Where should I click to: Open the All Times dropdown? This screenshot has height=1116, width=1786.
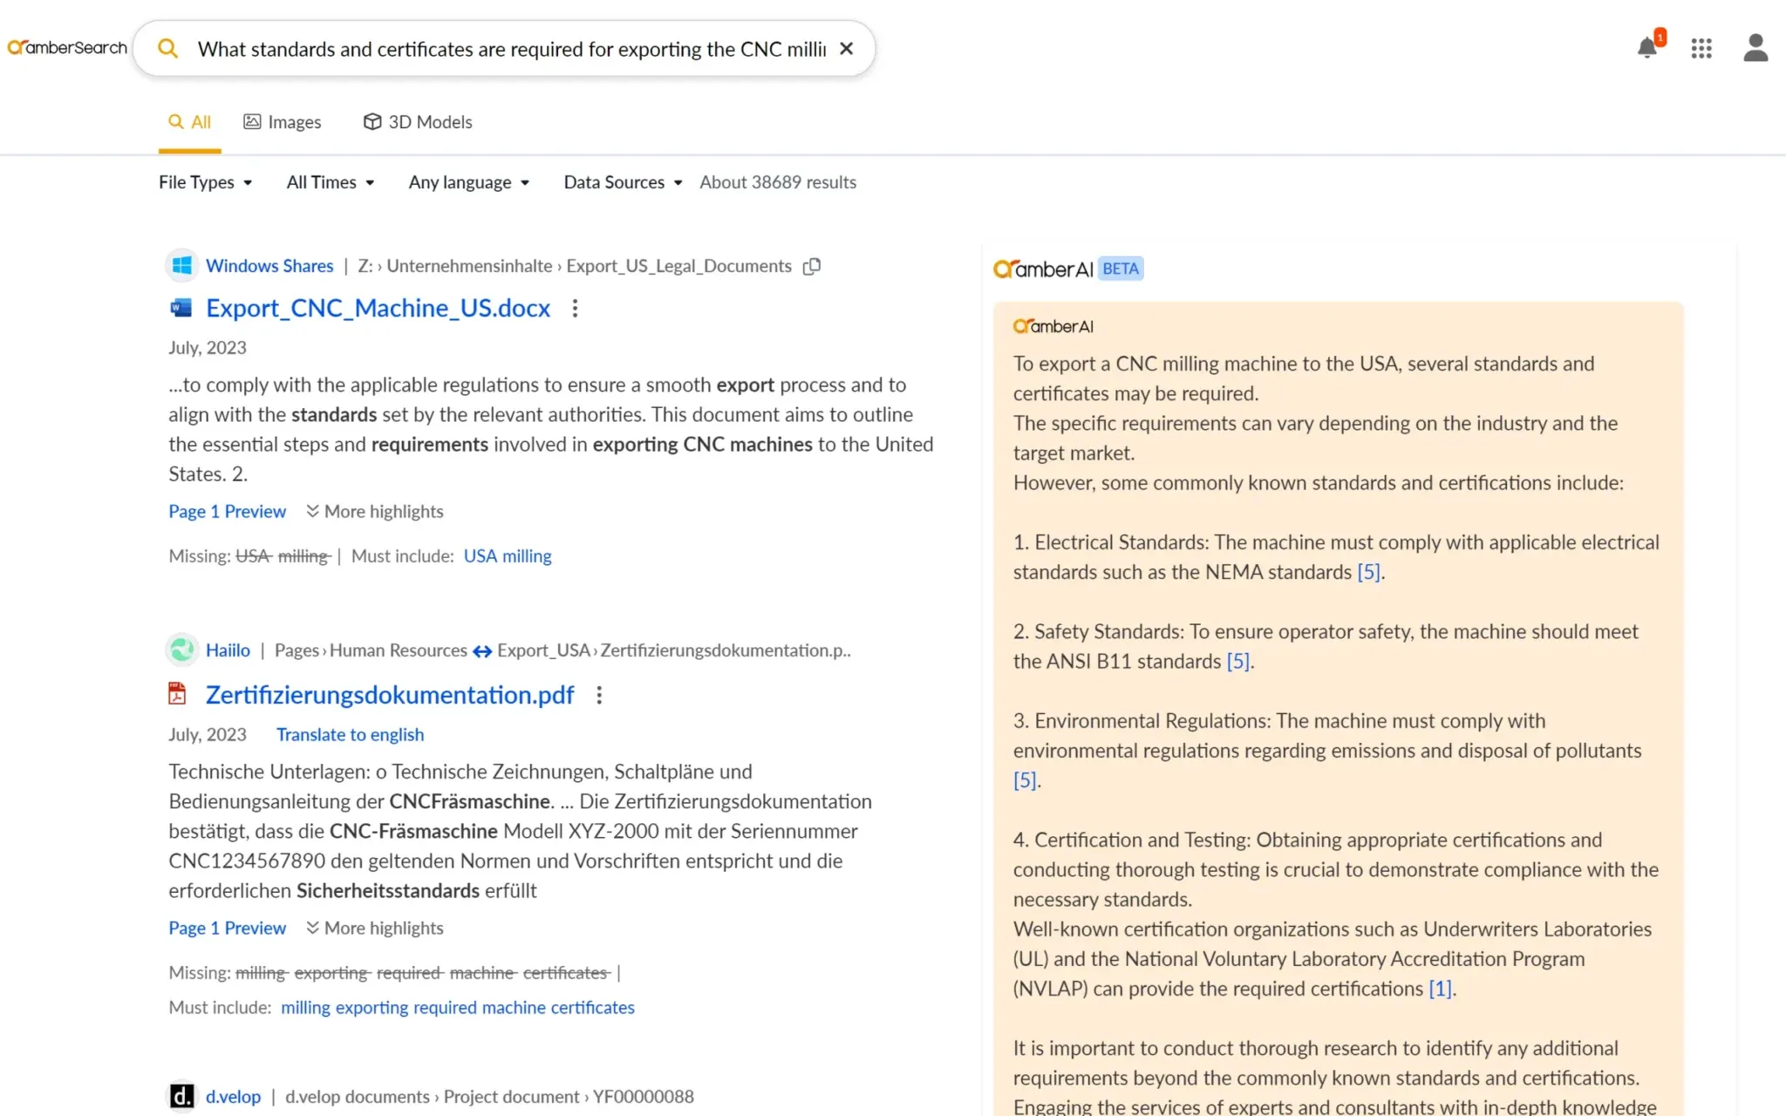[330, 182]
